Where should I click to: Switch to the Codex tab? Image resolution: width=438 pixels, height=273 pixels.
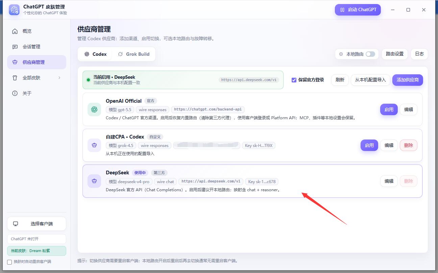(x=95, y=54)
